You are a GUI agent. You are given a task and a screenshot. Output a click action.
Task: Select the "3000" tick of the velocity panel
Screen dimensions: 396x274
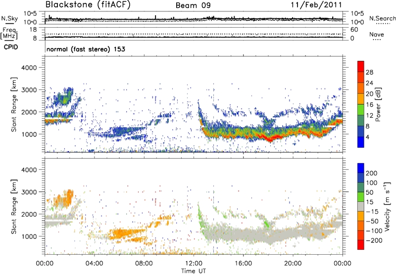point(29,192)
